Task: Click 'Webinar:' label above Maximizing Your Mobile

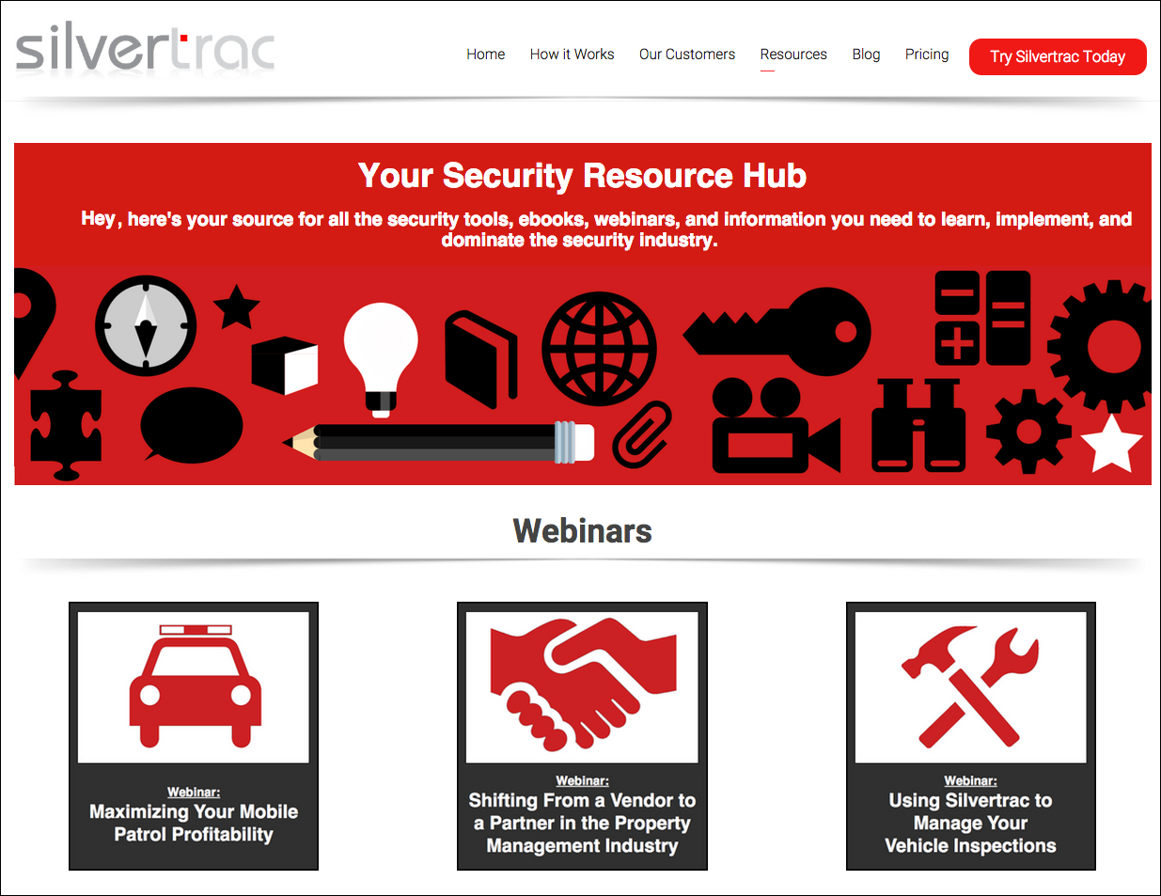Action: [194, 793]
